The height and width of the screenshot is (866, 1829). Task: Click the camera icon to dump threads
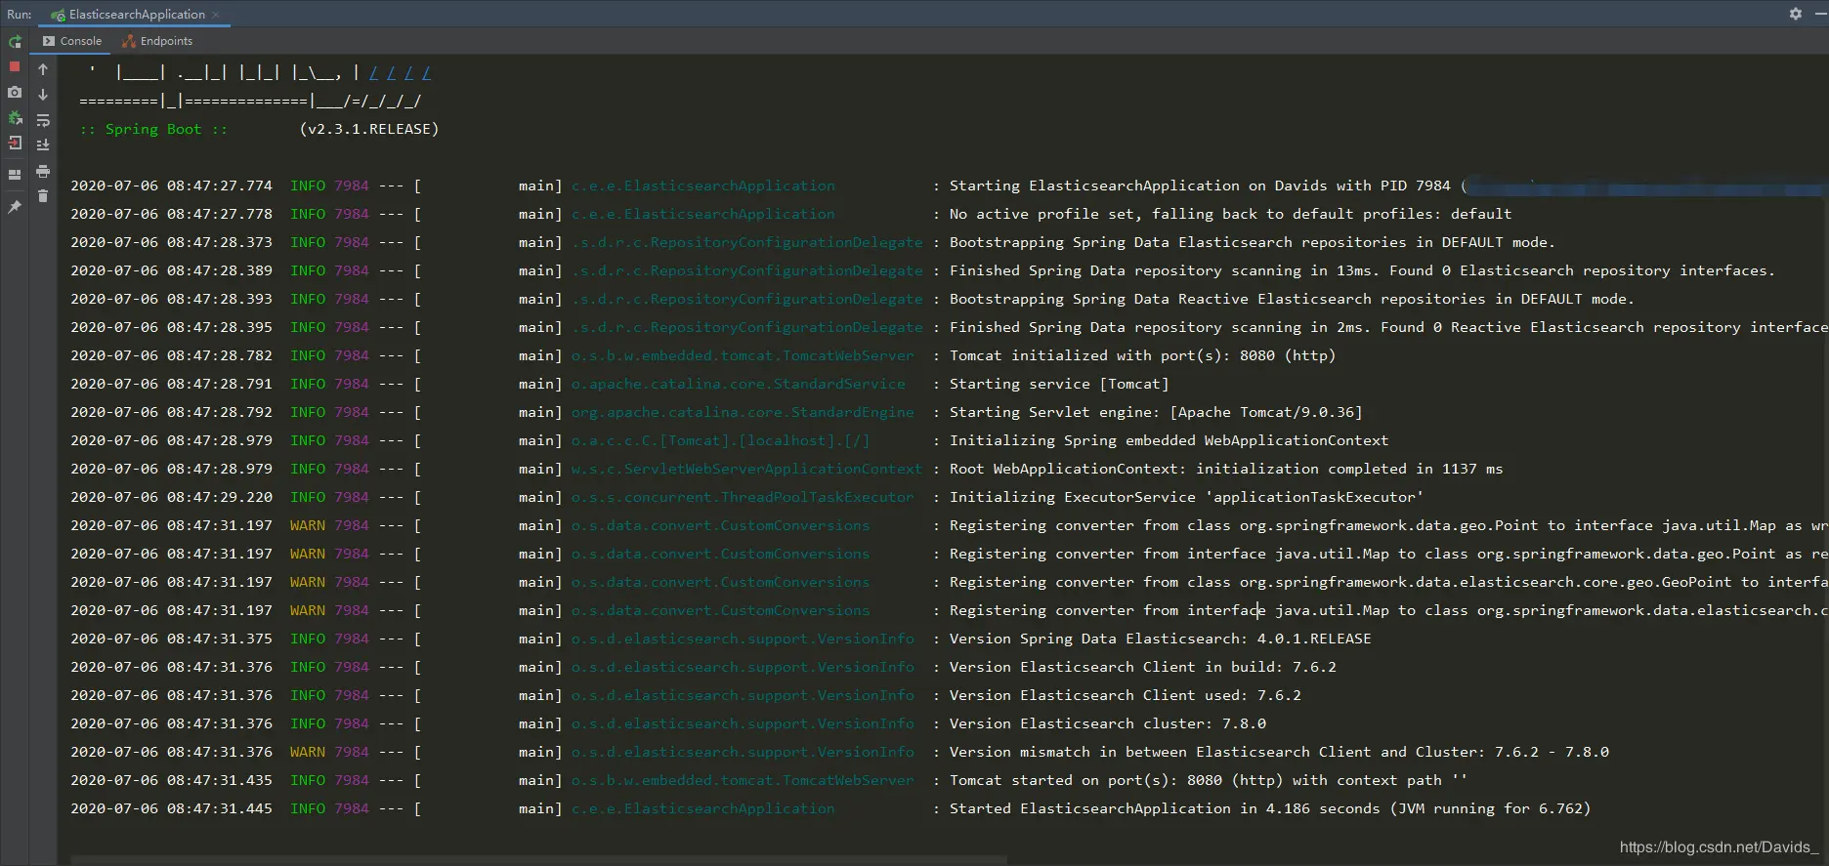pyautogui.click(x=15, y=92)
